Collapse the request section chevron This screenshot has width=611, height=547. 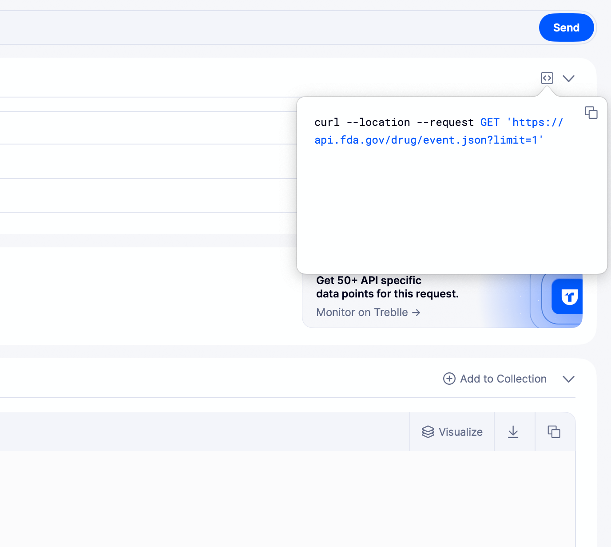pos(568,78)
